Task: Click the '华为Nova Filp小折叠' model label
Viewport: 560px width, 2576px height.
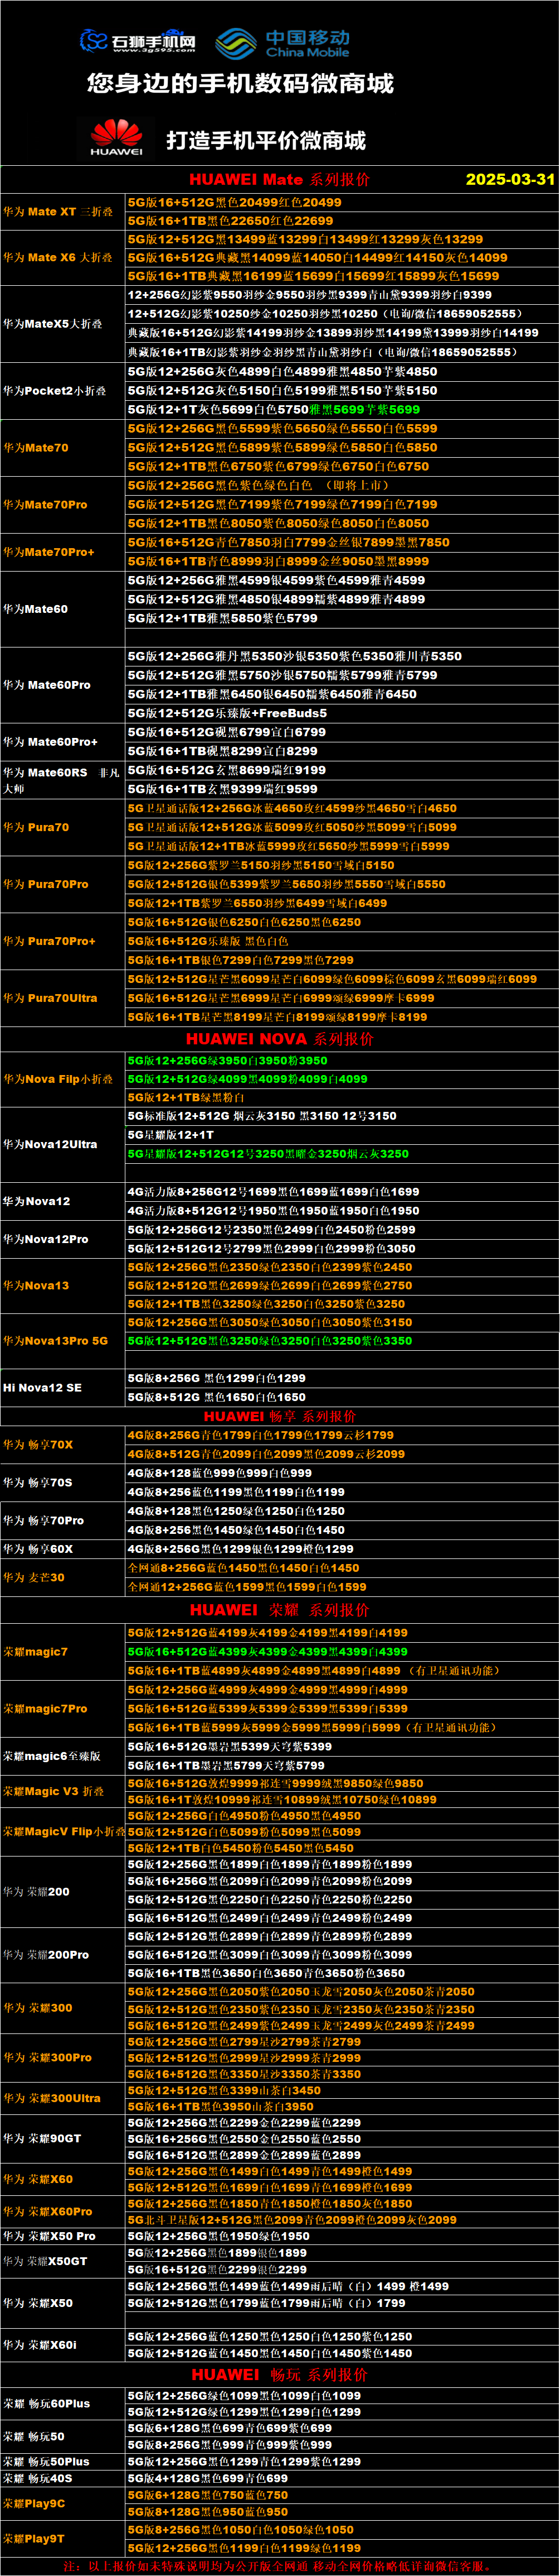Action: tap(58, 1079)
